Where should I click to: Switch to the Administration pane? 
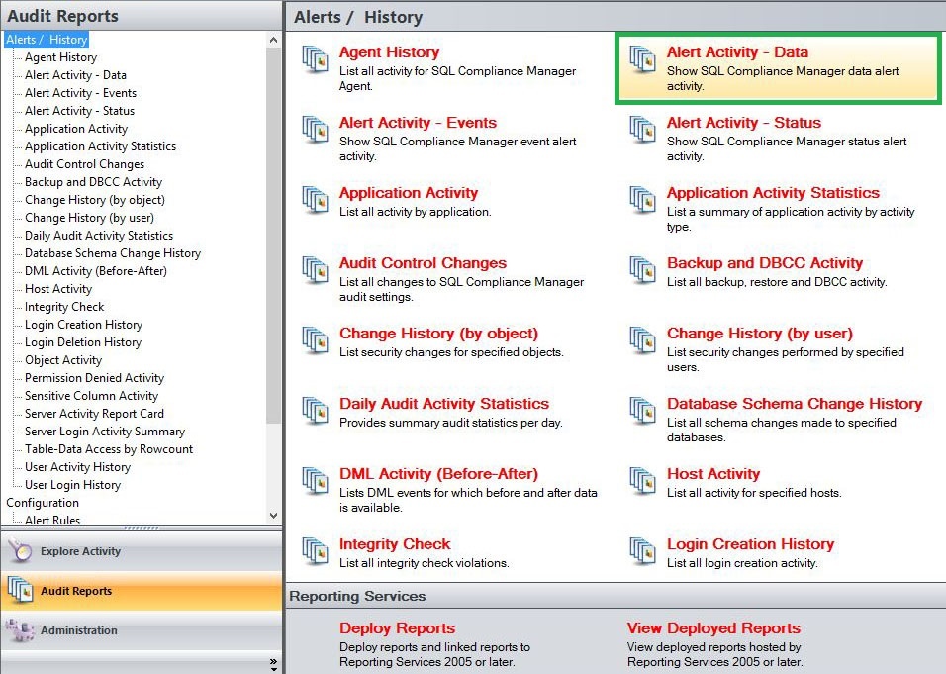(x=142, y=629)
